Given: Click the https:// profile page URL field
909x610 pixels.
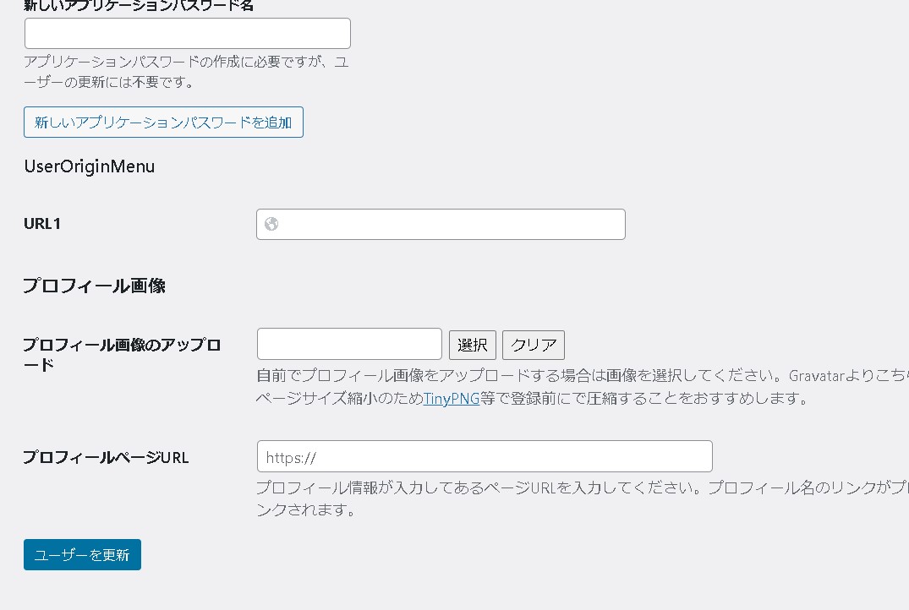Looking at the screenshot, I should [x=485, y=456].
